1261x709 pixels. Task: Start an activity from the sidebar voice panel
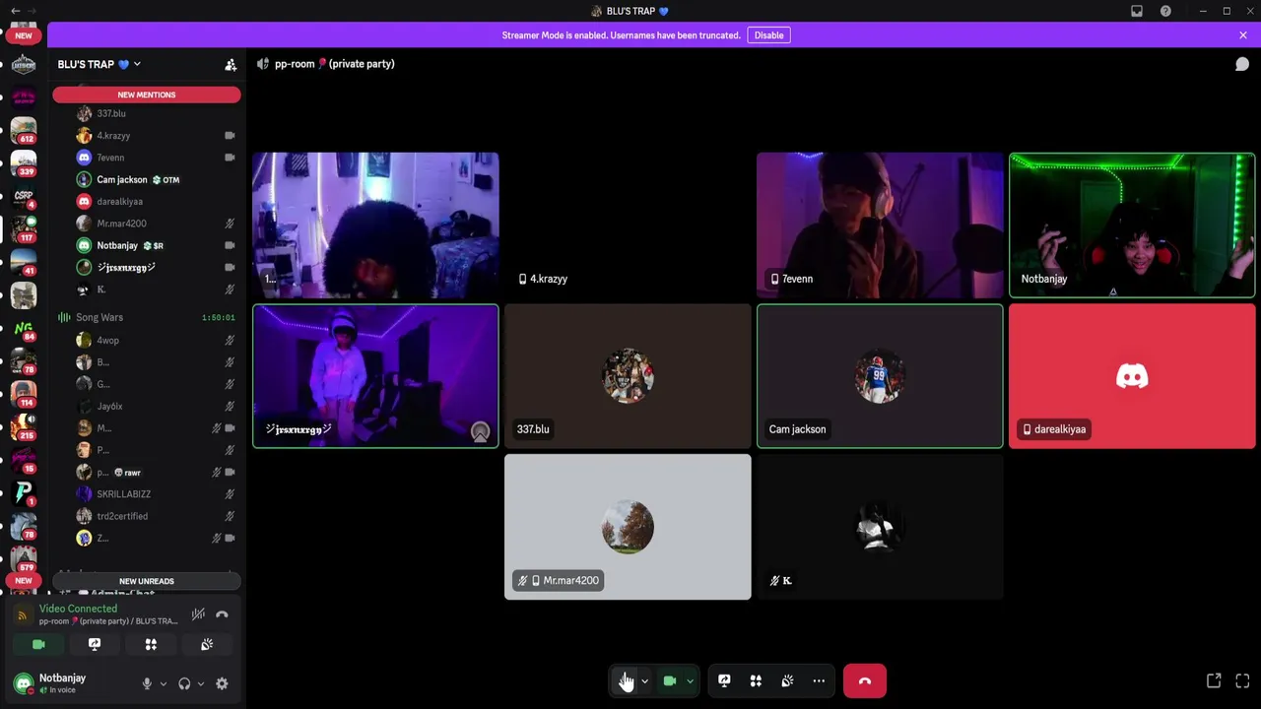tap(151, 644)
